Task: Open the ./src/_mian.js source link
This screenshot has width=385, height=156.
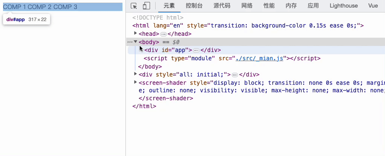Action: [x=259, y=58]
